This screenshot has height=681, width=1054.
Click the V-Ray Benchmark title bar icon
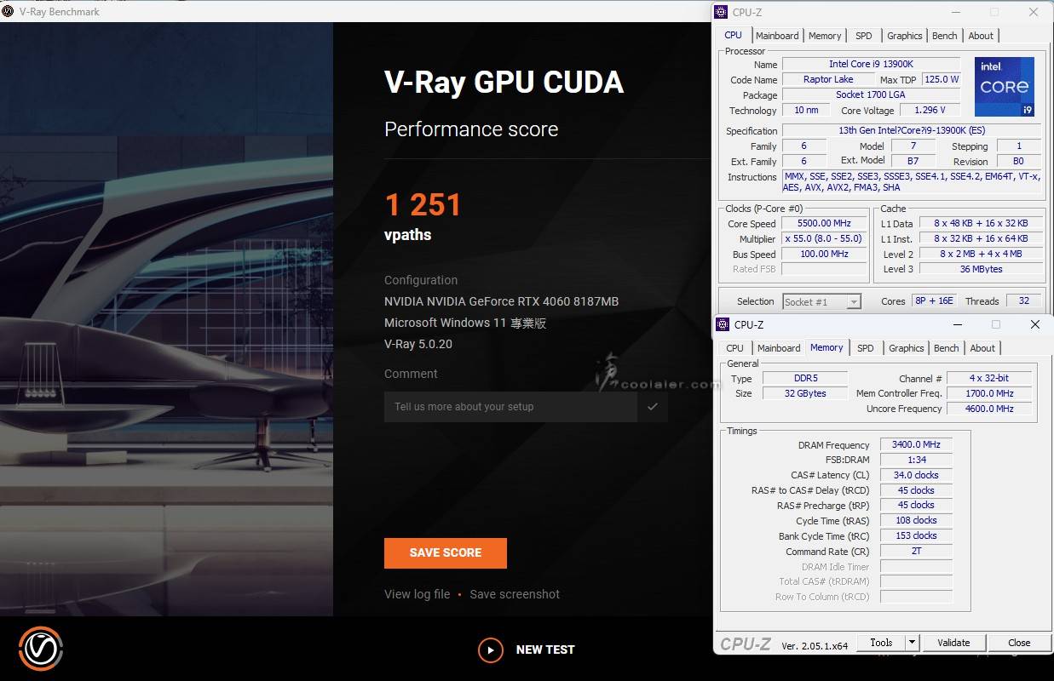pyautogui.click(x=9, y=12)
